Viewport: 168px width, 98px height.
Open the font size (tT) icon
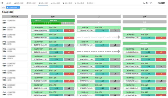click(x=151, y=3)
